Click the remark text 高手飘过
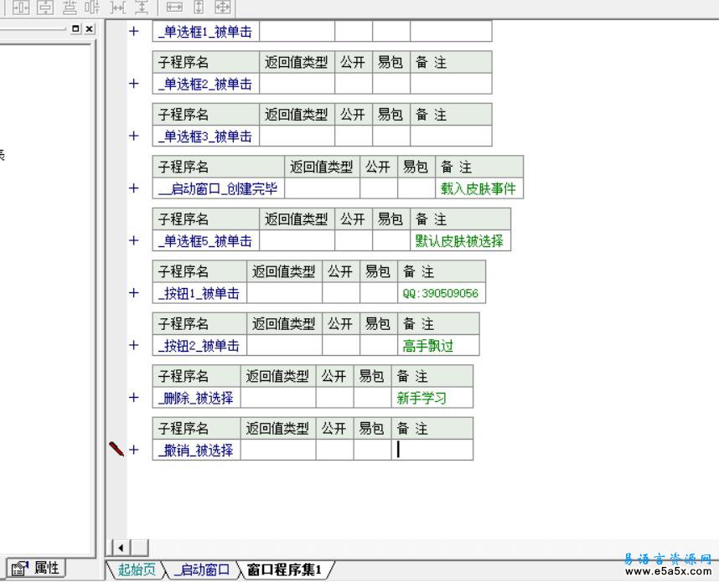The height and width of the screenshot is (582, 719). [428, 345]
